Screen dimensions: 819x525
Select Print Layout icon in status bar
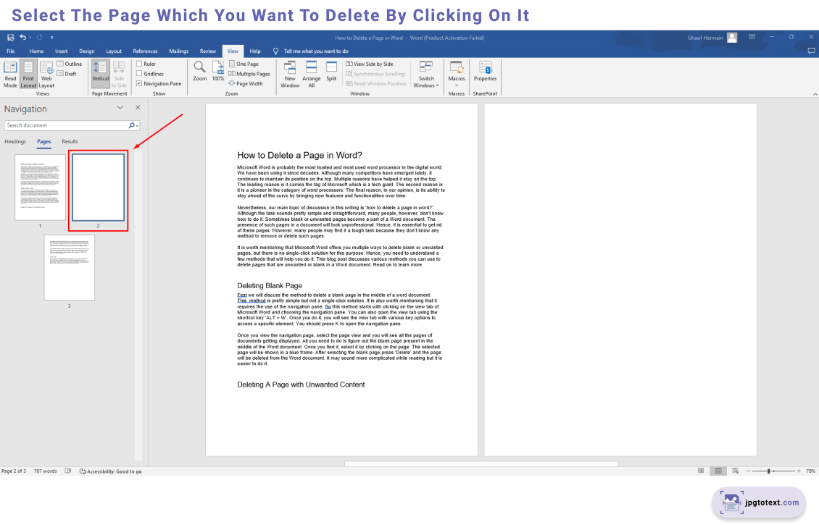[x=718, y=471]
